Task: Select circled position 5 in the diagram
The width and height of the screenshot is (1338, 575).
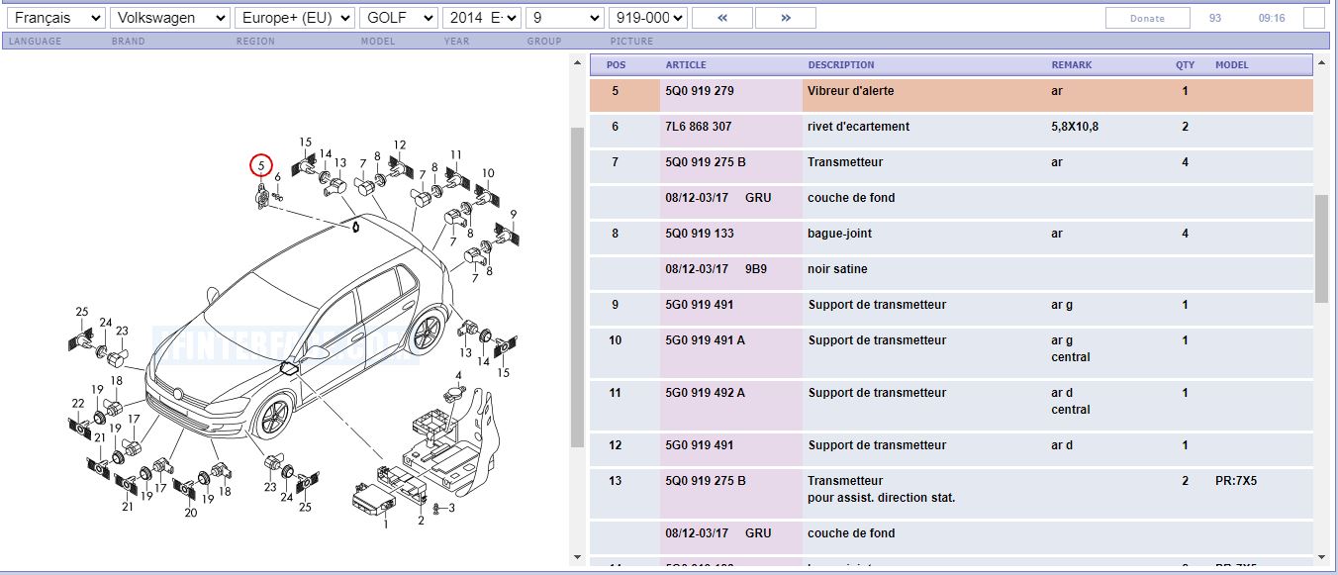Action: point(260,164)
